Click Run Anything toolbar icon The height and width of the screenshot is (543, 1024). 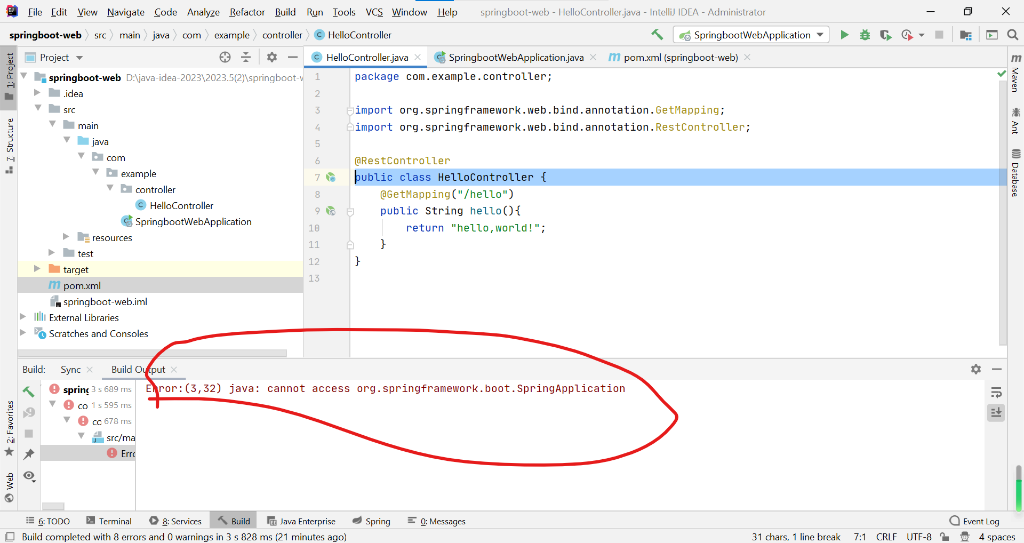992,35
